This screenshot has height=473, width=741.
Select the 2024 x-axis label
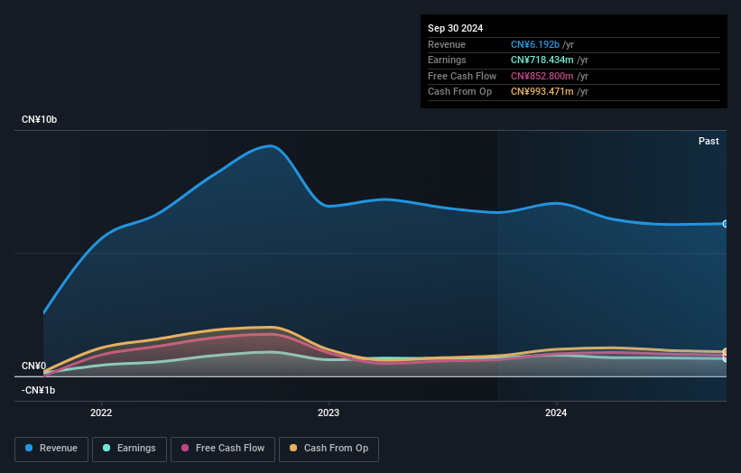[x=556, y=413]
